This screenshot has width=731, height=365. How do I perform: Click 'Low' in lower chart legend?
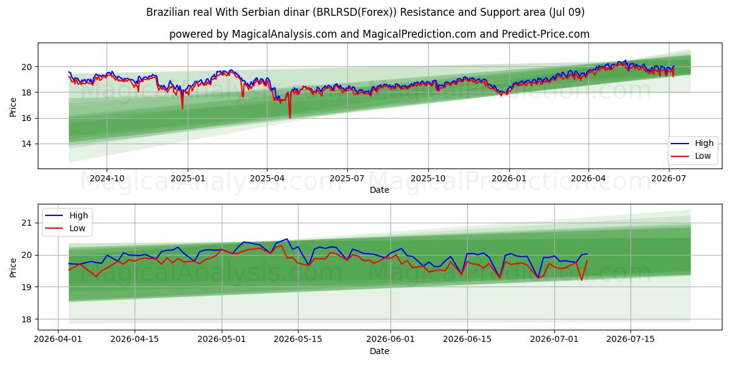77,228
